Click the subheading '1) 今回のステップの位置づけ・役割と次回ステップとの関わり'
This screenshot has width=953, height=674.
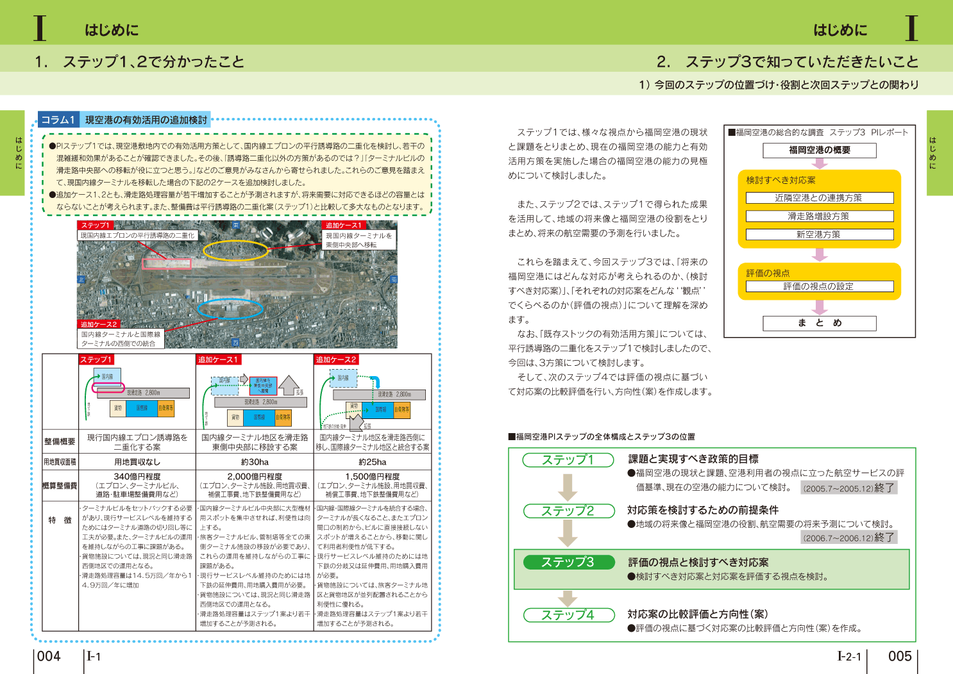[779, 85]
